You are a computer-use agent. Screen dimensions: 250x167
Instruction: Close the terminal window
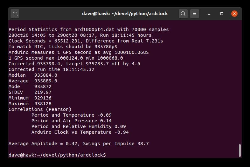234,14
